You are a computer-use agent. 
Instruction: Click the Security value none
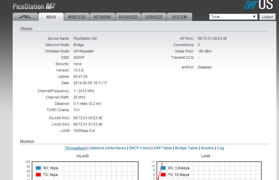(x=77, y=64)
